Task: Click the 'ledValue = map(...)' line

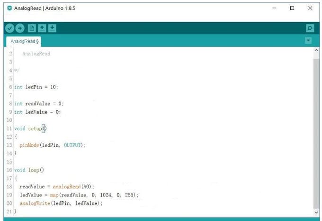Action: click(79, 195)
